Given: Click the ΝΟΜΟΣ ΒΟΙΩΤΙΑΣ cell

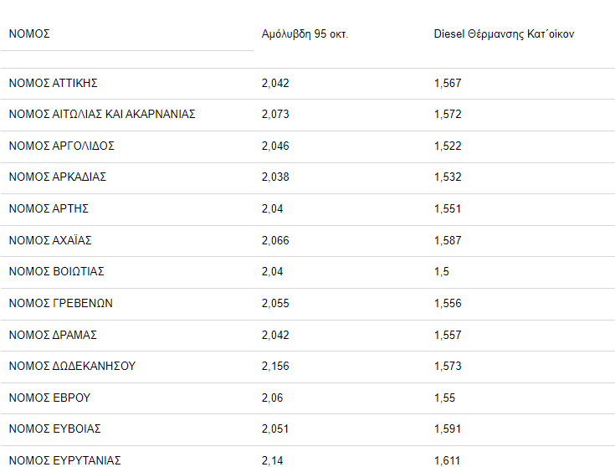Looking at the screenshot, I should pos(57,271).
